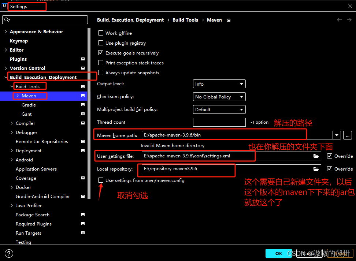
Task: Open the Docker settings page
Action: point(23,187)
